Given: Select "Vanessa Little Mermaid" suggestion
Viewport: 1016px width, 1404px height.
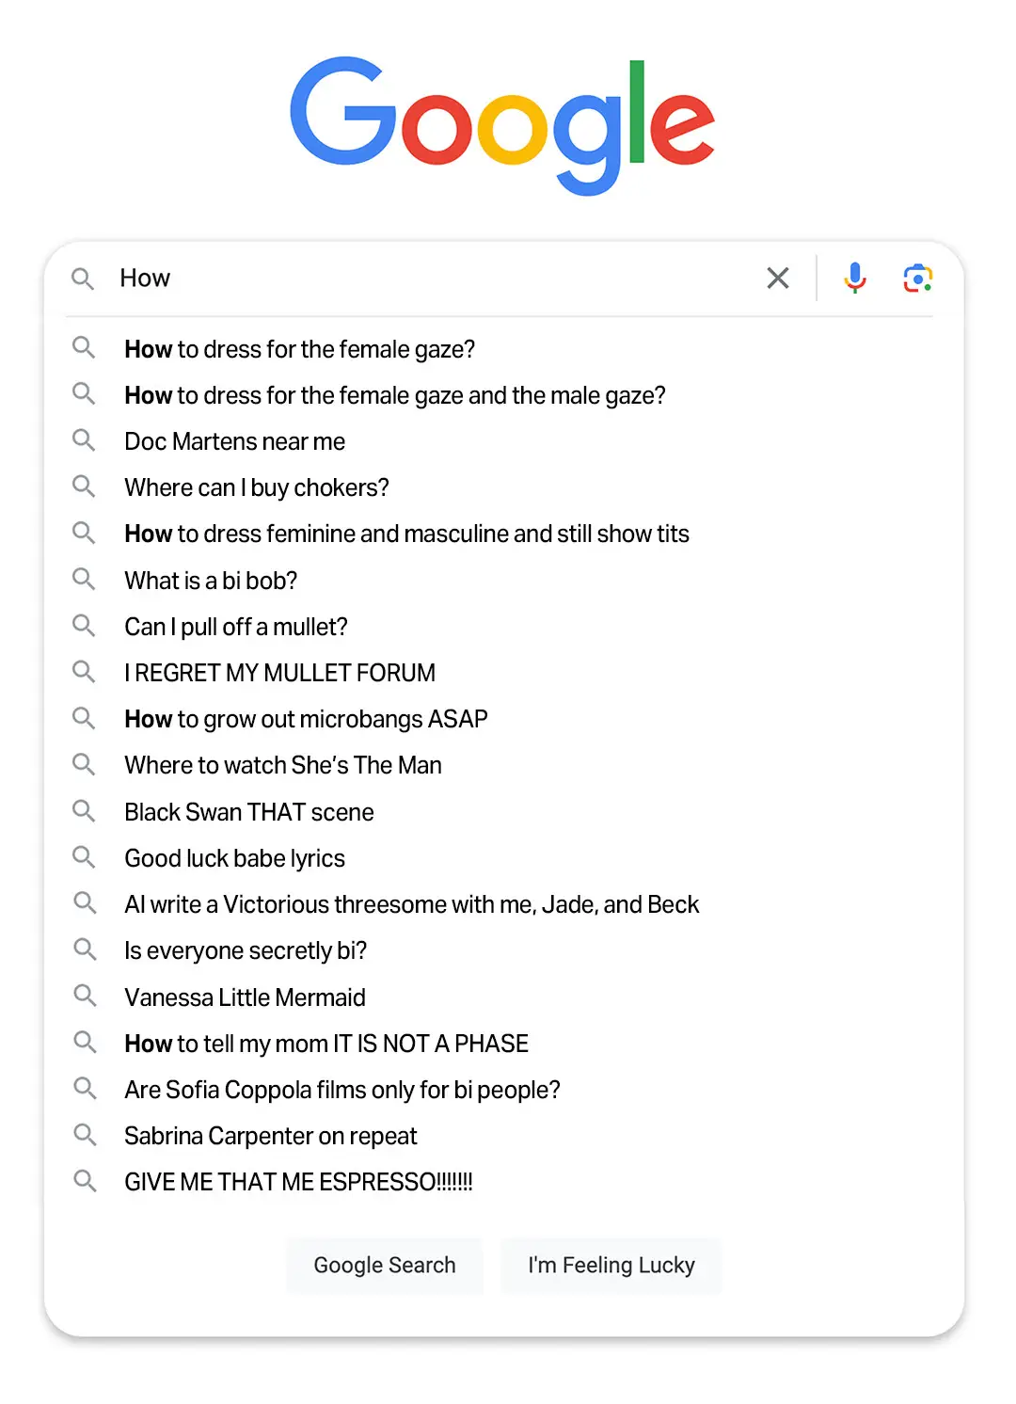Looking at the screenshot, I should (245, 997).
